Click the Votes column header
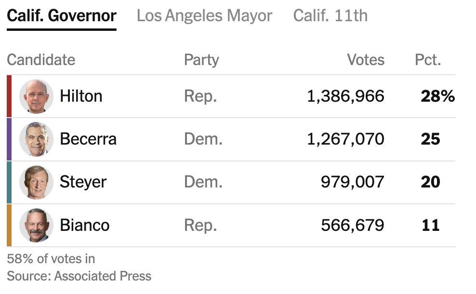 pos(366,60)
